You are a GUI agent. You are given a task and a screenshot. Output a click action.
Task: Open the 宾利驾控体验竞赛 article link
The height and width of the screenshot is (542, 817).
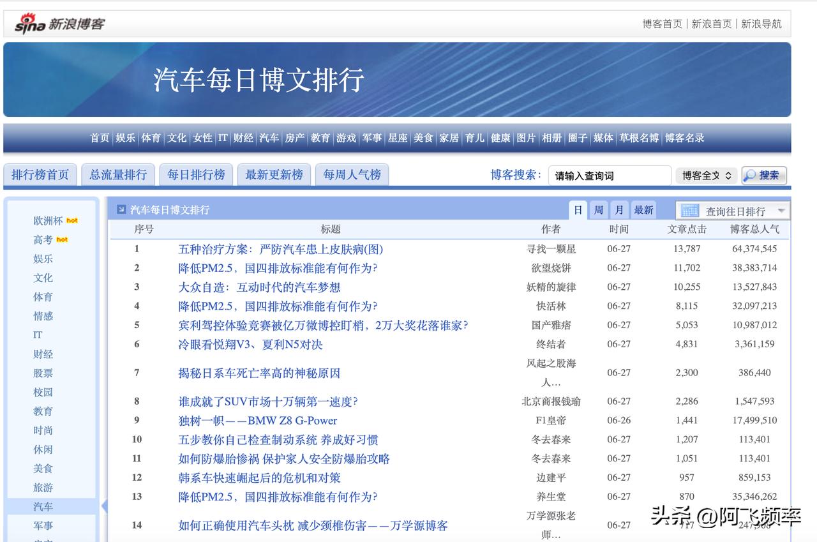[323, 326]
